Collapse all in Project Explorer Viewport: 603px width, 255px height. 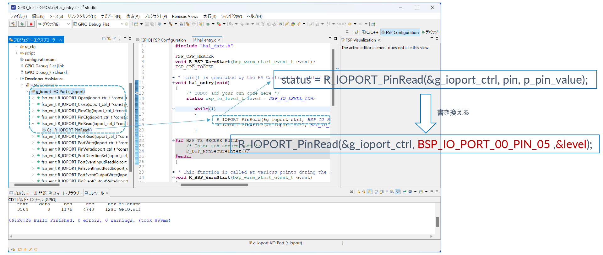pos(104,39)
